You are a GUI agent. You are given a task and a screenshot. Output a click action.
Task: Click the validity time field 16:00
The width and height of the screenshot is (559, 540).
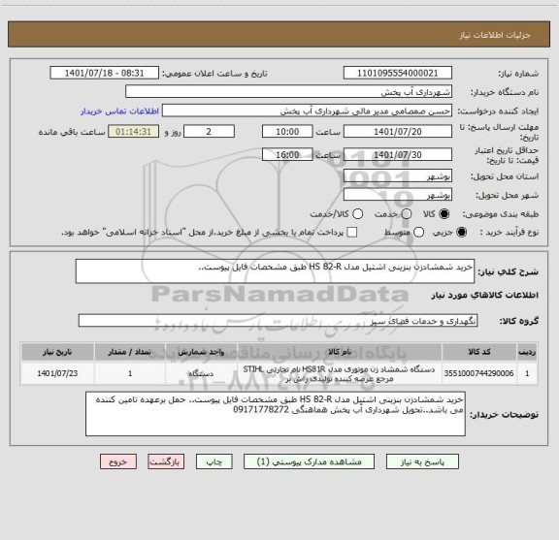click(x=287, y=154)
